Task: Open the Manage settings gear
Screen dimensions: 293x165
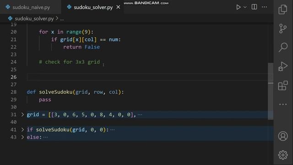Action: point(283,155)
